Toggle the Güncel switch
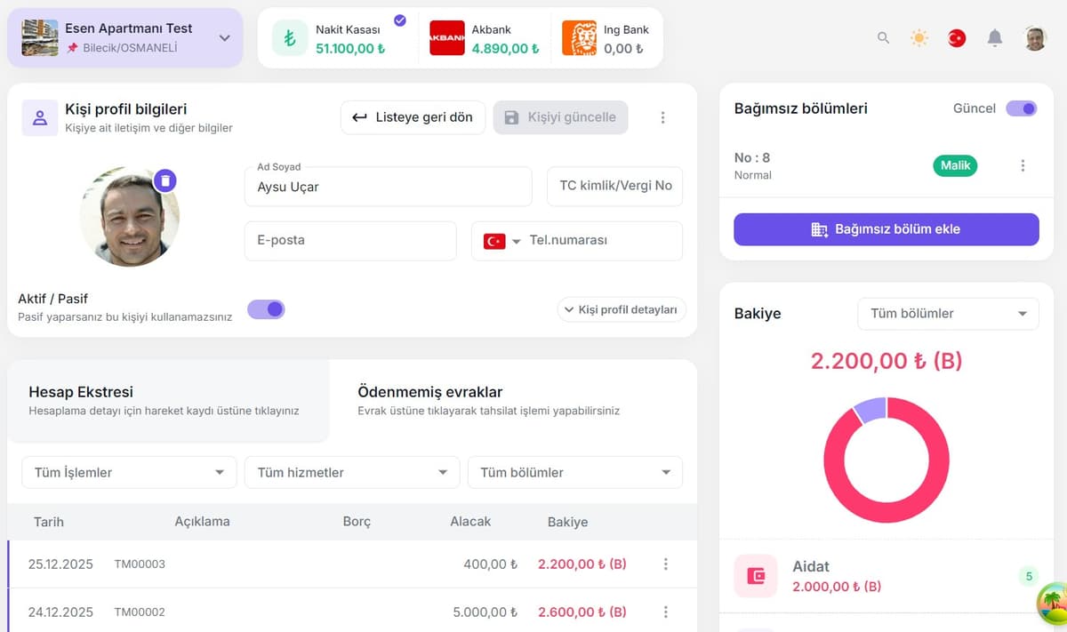This screenshot has width=1067, height=632. pos(1021,108)
